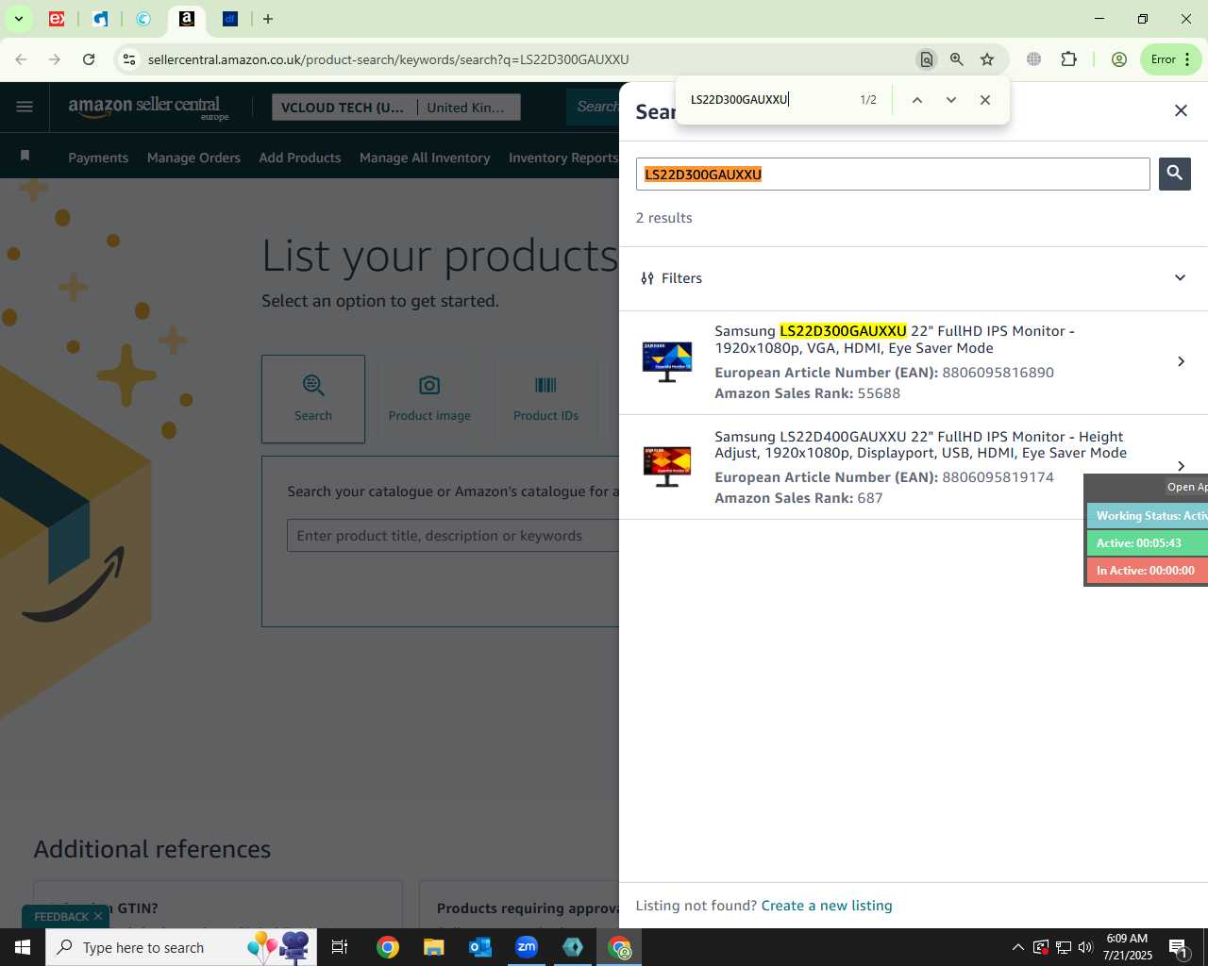Open the VCLOUD TECH account switcher
Screen dimensions: 1208x966
click(344, 108)
